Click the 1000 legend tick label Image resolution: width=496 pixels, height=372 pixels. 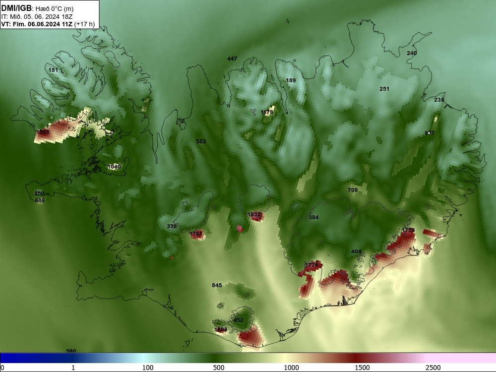291,368
